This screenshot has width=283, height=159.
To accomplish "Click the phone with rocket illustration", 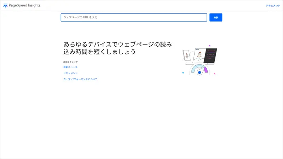I will 186,55.
